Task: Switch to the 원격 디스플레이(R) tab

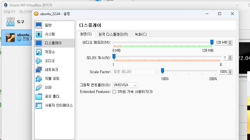Action: click(x=113, y=34)
